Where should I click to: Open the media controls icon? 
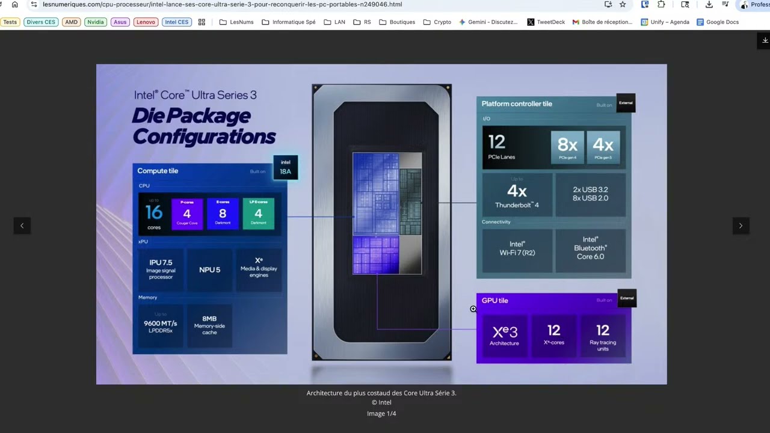click(725, 4)
